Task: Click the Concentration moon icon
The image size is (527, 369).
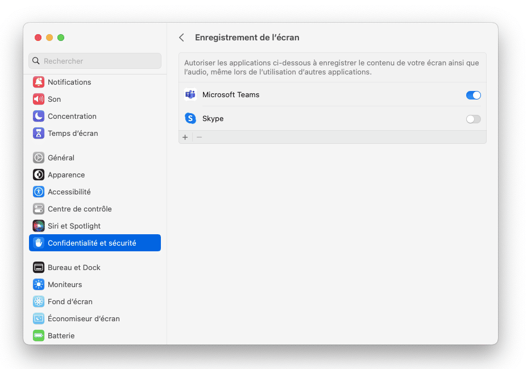Action: (39, 116)
